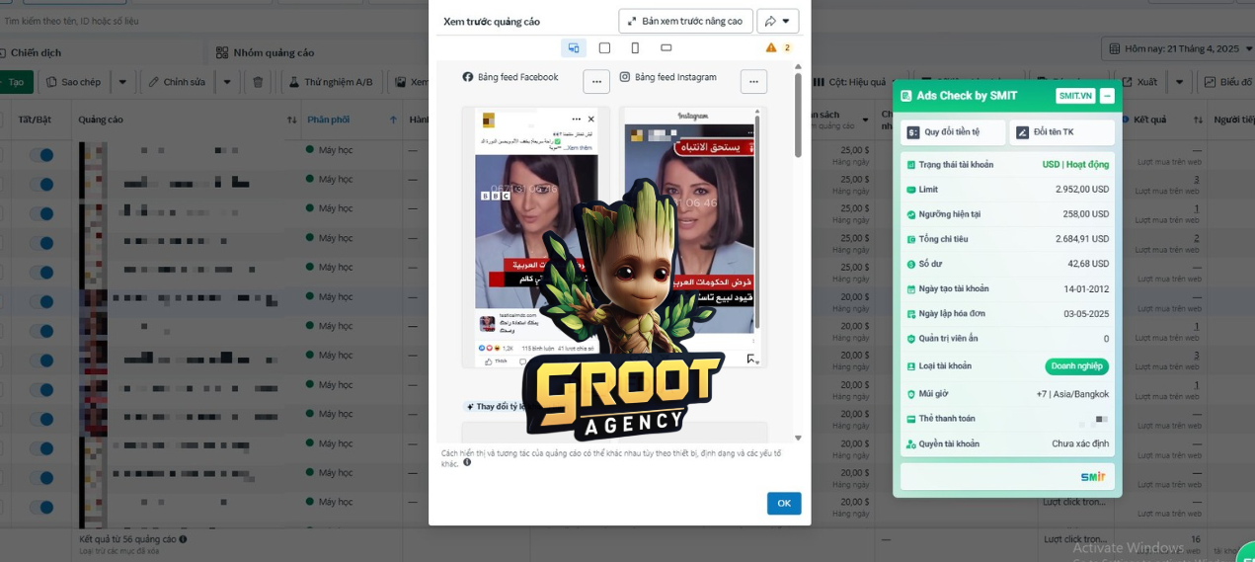Click the timezone value +7 | Asia/Bangkok

[x=1072, y=394]
